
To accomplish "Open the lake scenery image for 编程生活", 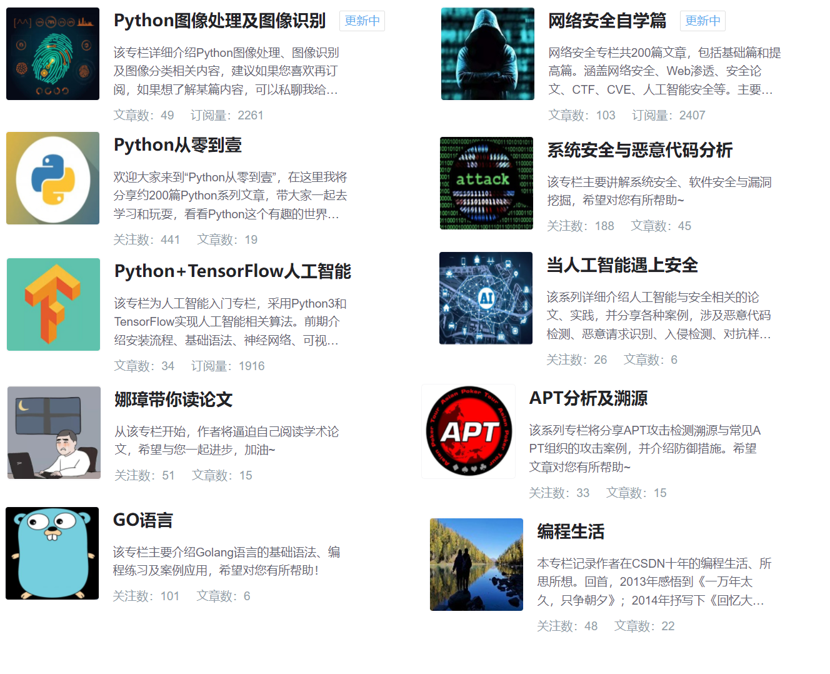I will [x=476, y=564].
